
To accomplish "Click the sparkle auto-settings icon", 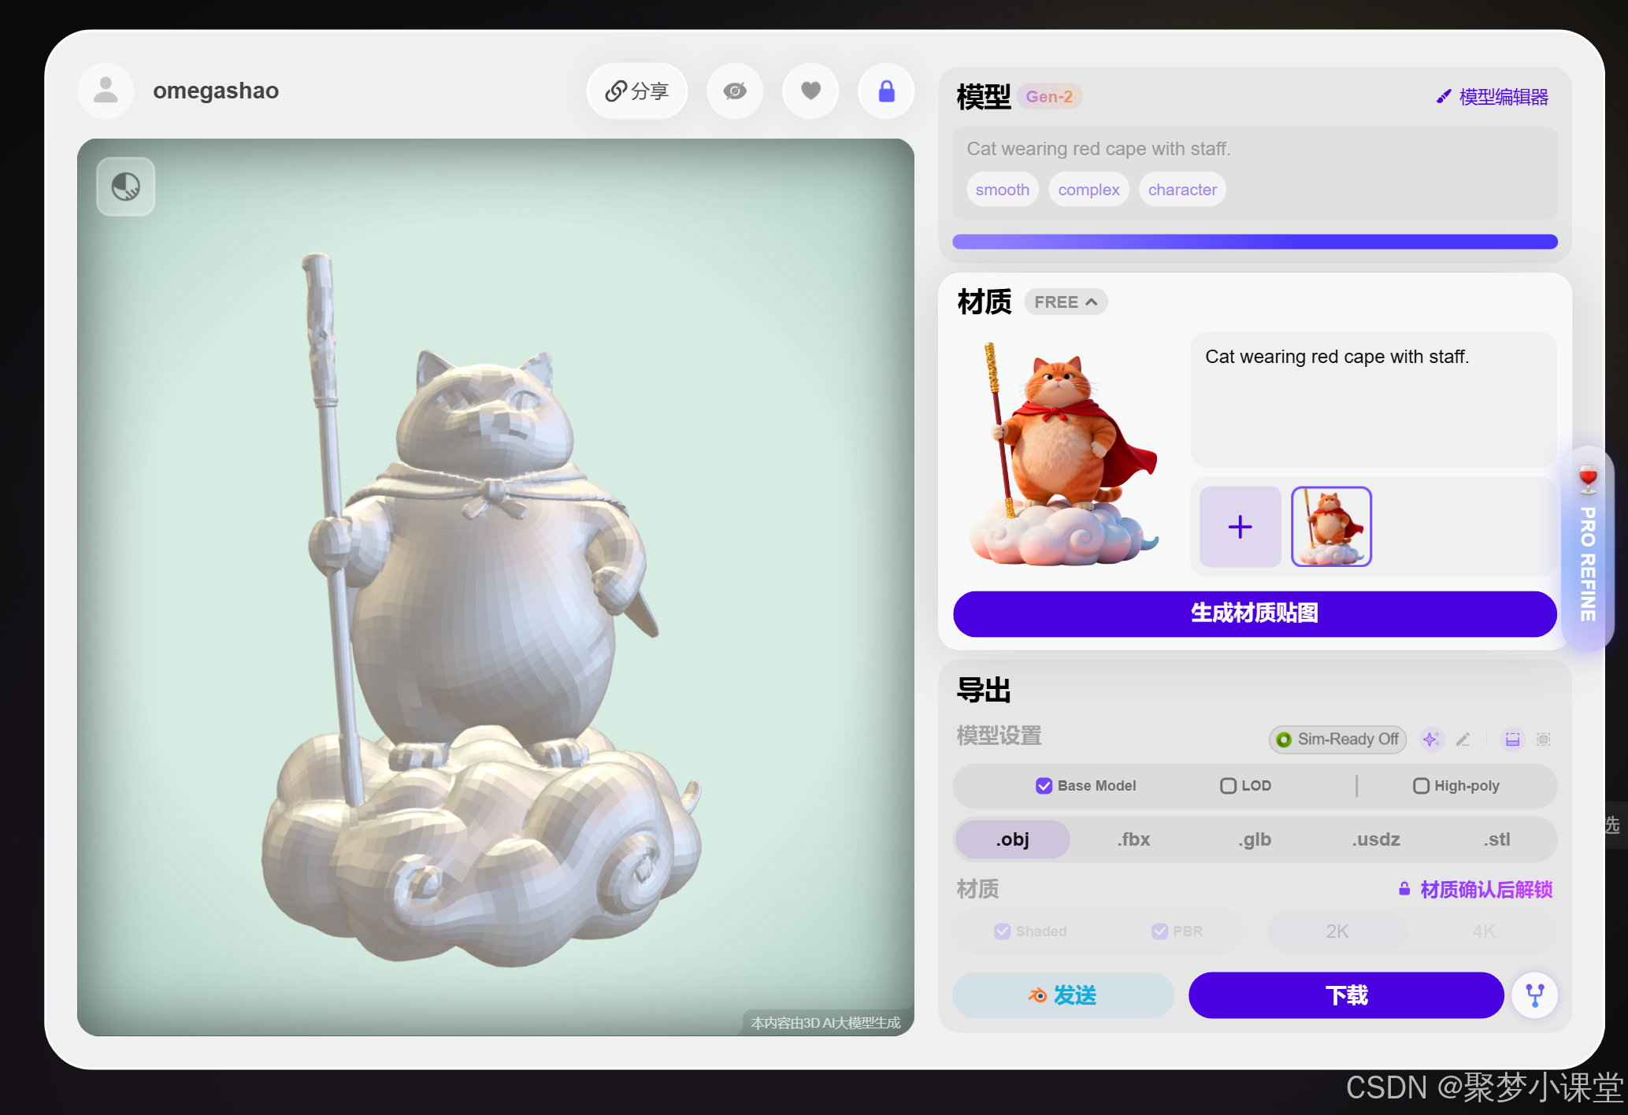I will tap(1431, 739).
